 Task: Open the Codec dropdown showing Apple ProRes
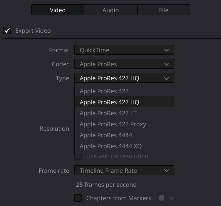point(124,64)
